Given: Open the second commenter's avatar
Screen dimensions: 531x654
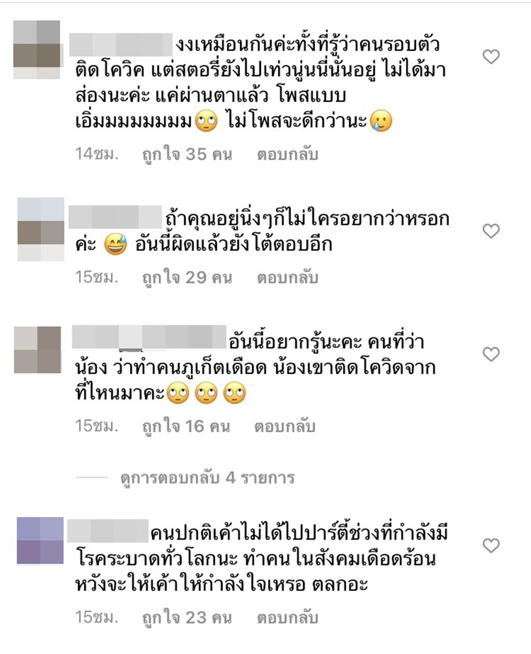Looking at the screenshot, I should [41, 229].
